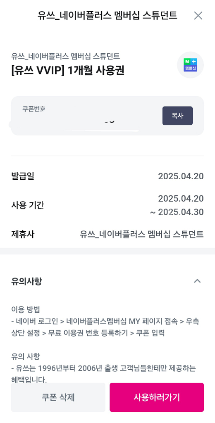Tap the partner name next to 제휴사
The width and height of the screenshot is (215, 423).
pos(141,234)
